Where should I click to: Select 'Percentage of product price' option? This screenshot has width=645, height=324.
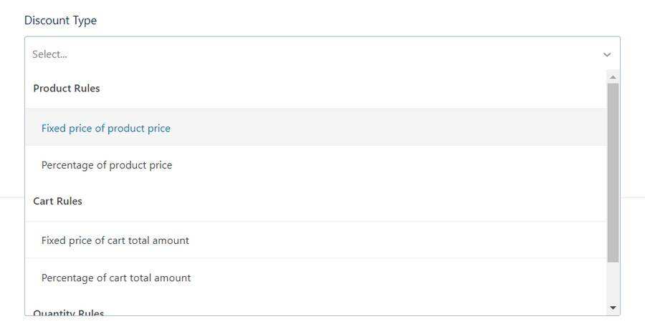tap(107, 165)
